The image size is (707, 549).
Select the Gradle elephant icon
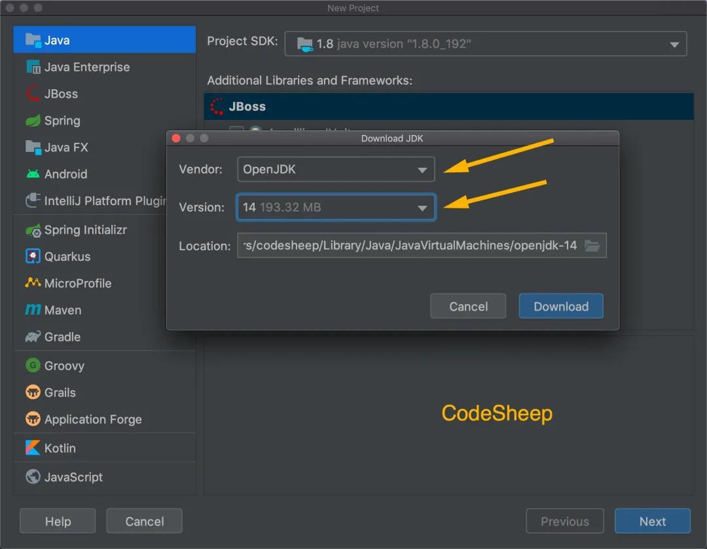pos(33,337)
